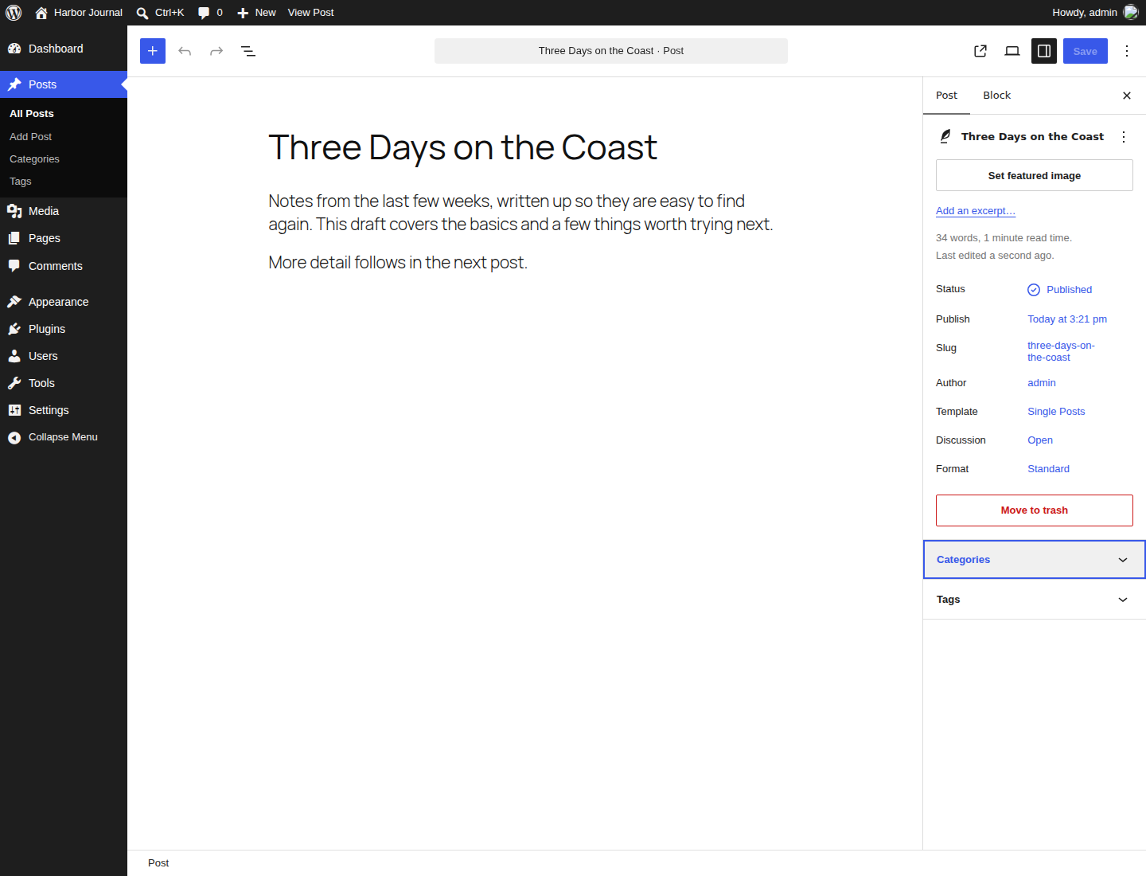Open the WordPress logo menu
The width and height of the screenshot is (1146, 876).
(14, 13)
